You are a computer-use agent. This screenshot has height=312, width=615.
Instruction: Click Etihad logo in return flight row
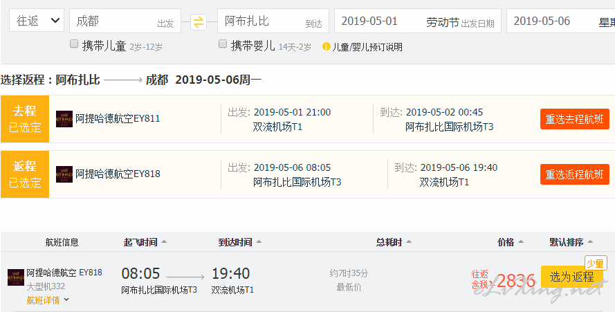point(64,174)
